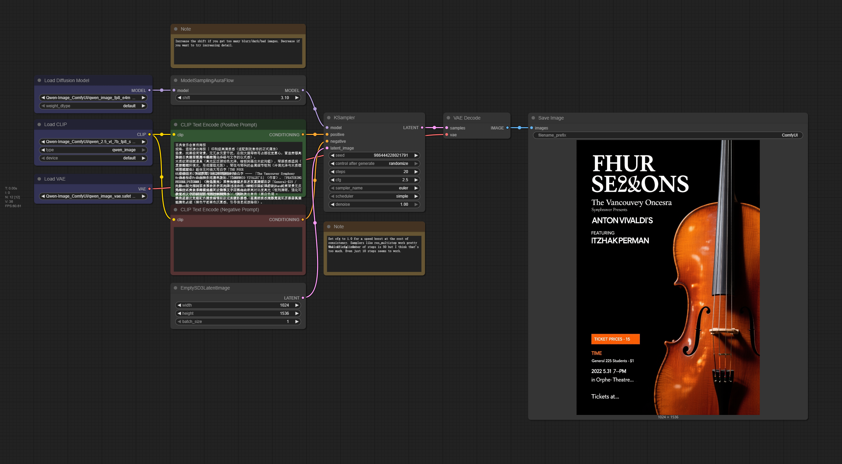Collapse the VAE Decode node dot
The width and height of the screenshot is (842, 464).
point(448,118)
